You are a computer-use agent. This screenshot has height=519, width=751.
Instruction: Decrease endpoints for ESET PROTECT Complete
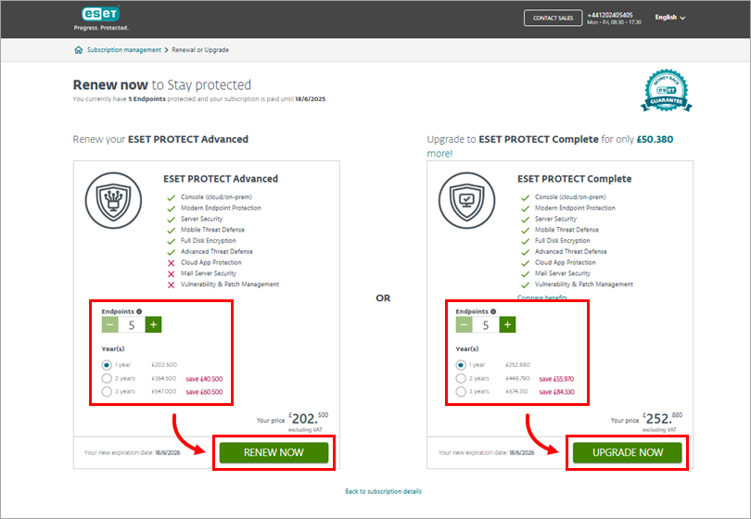[x=464, y=325]
